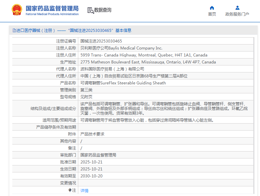Select the 代理人住所 address value
Image resolution: width=260 pixels, height=196 pixels.
pos(134,76)
